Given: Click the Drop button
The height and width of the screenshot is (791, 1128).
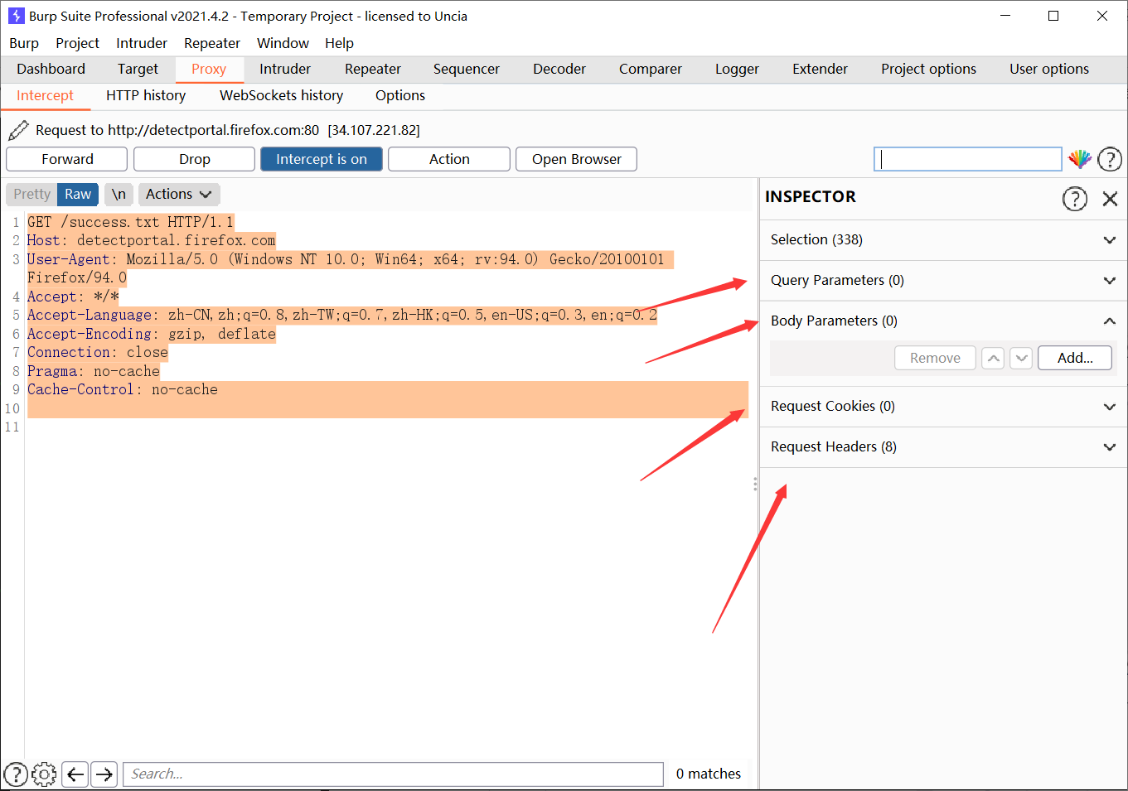Looking at the screenshot, I should tap(195, 159).
